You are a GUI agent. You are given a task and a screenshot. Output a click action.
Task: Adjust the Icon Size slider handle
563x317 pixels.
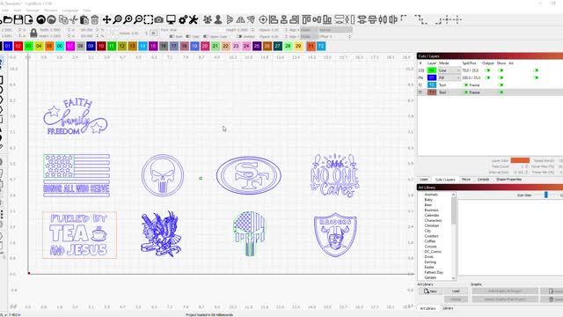coord(545,195)
